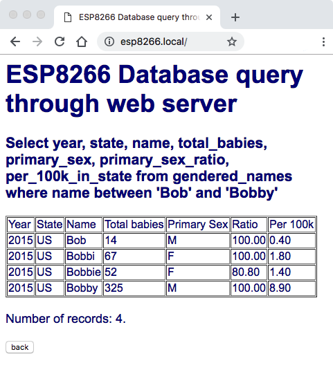Image resolution: width=333 pixels, height=372 pixels.
Task: View site information icon in address bar
Action: click(x=109, y=41)
